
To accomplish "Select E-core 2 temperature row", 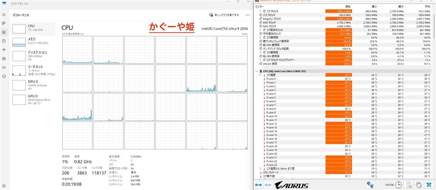I will tap(343, 86).
